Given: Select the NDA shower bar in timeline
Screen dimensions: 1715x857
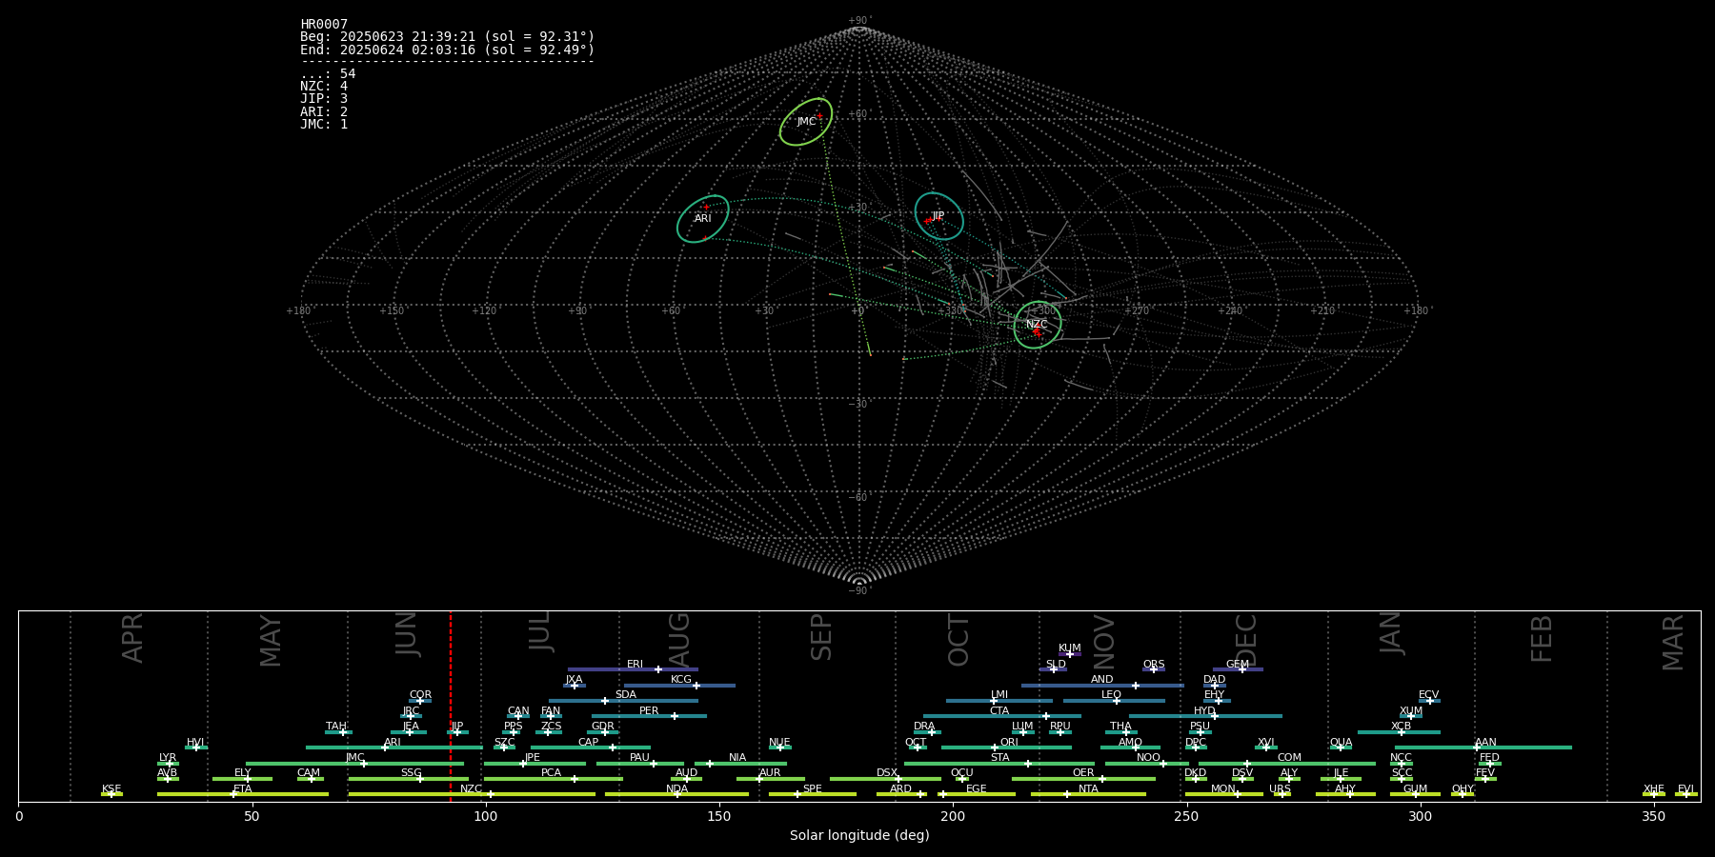Looking at the screenshot, I should tap(676, 794).
